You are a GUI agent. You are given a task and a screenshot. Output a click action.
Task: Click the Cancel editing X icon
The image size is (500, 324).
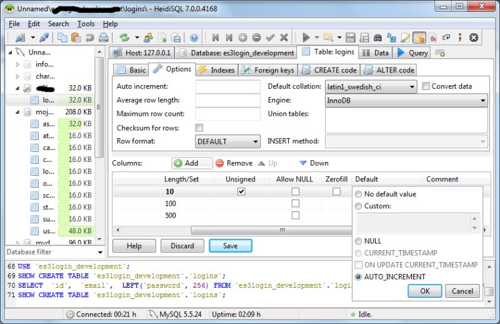pos(284,38)
